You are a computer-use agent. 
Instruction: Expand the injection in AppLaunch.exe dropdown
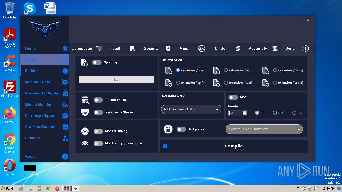264,129
